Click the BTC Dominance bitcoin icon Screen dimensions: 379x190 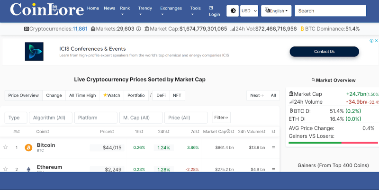(302, 29)
